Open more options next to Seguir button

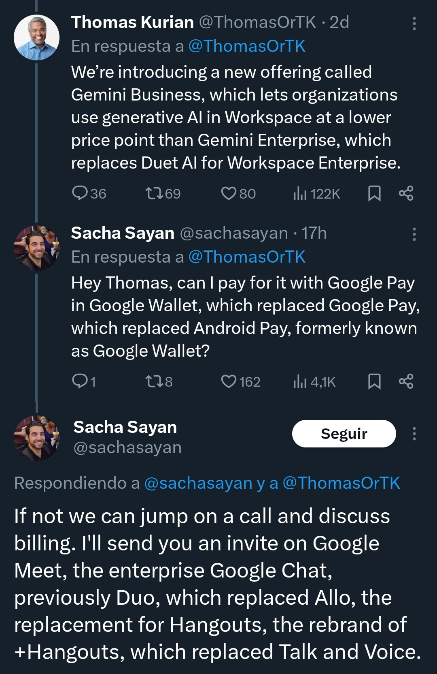414,434
